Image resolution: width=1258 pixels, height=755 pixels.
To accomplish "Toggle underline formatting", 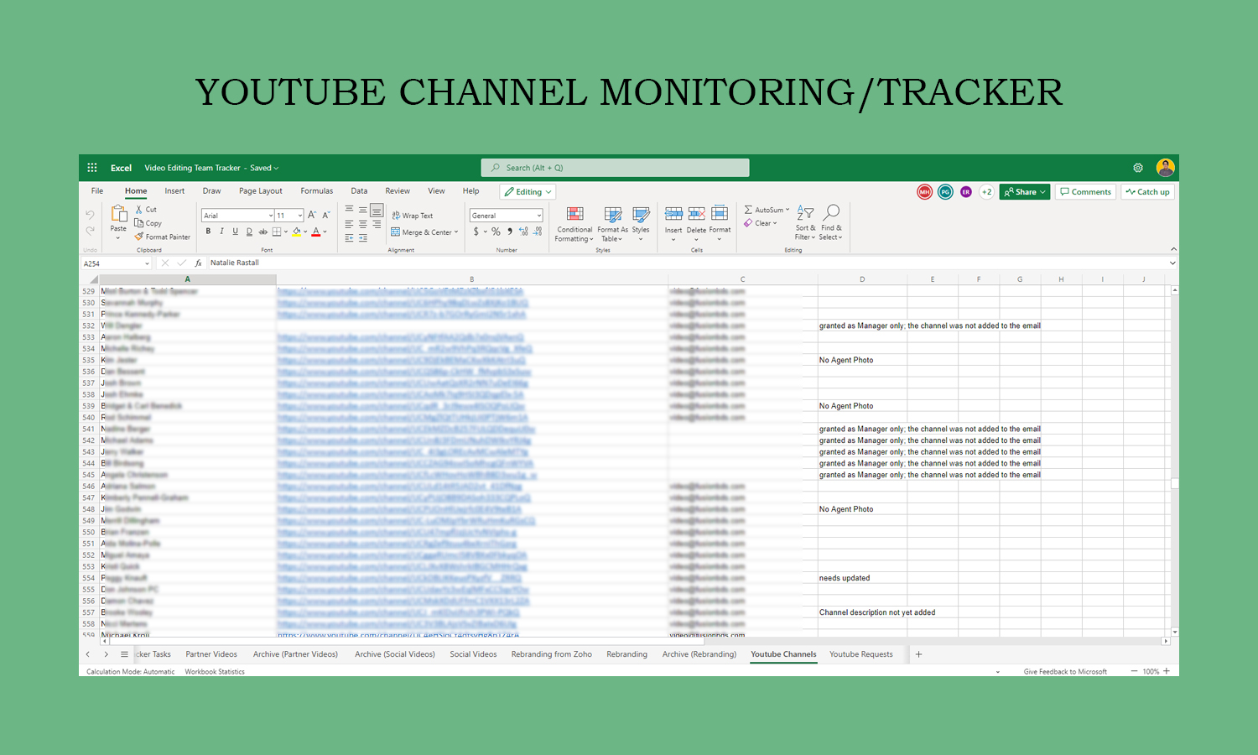I will (x=235, y=232).
